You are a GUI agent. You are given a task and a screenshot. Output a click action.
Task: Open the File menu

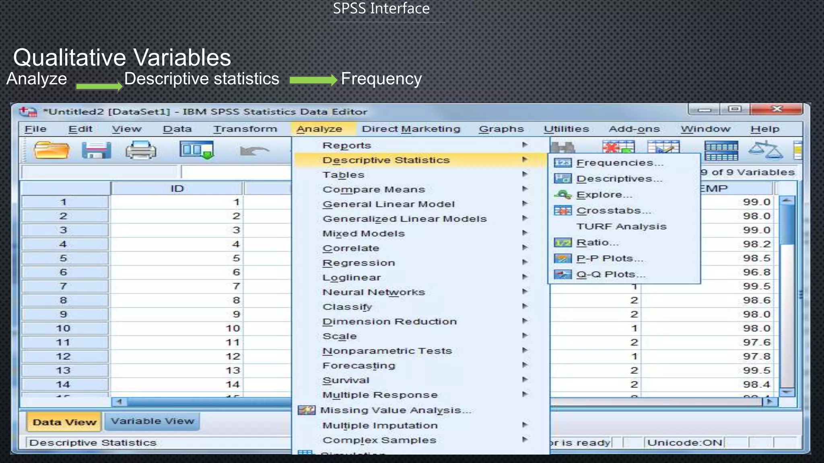pos(35,129)
